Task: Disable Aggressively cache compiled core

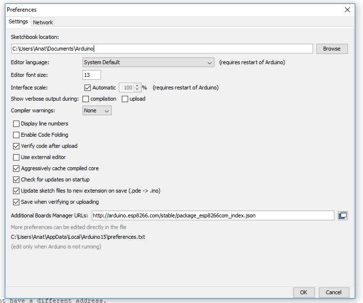Action: [x=16, y=169]
